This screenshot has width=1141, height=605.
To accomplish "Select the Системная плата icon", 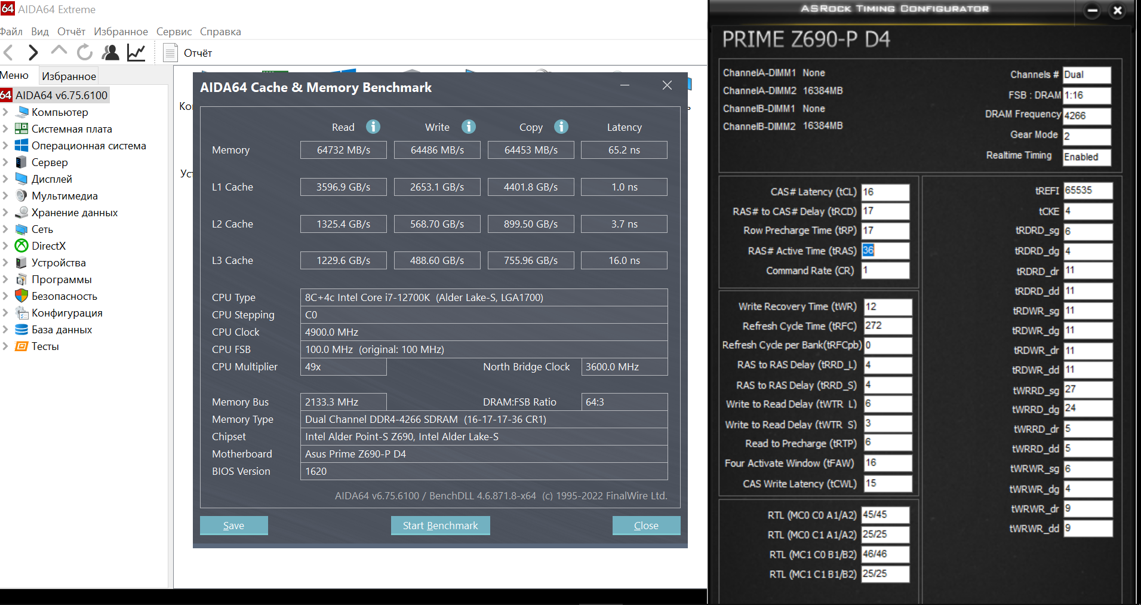I will point(21,128).
